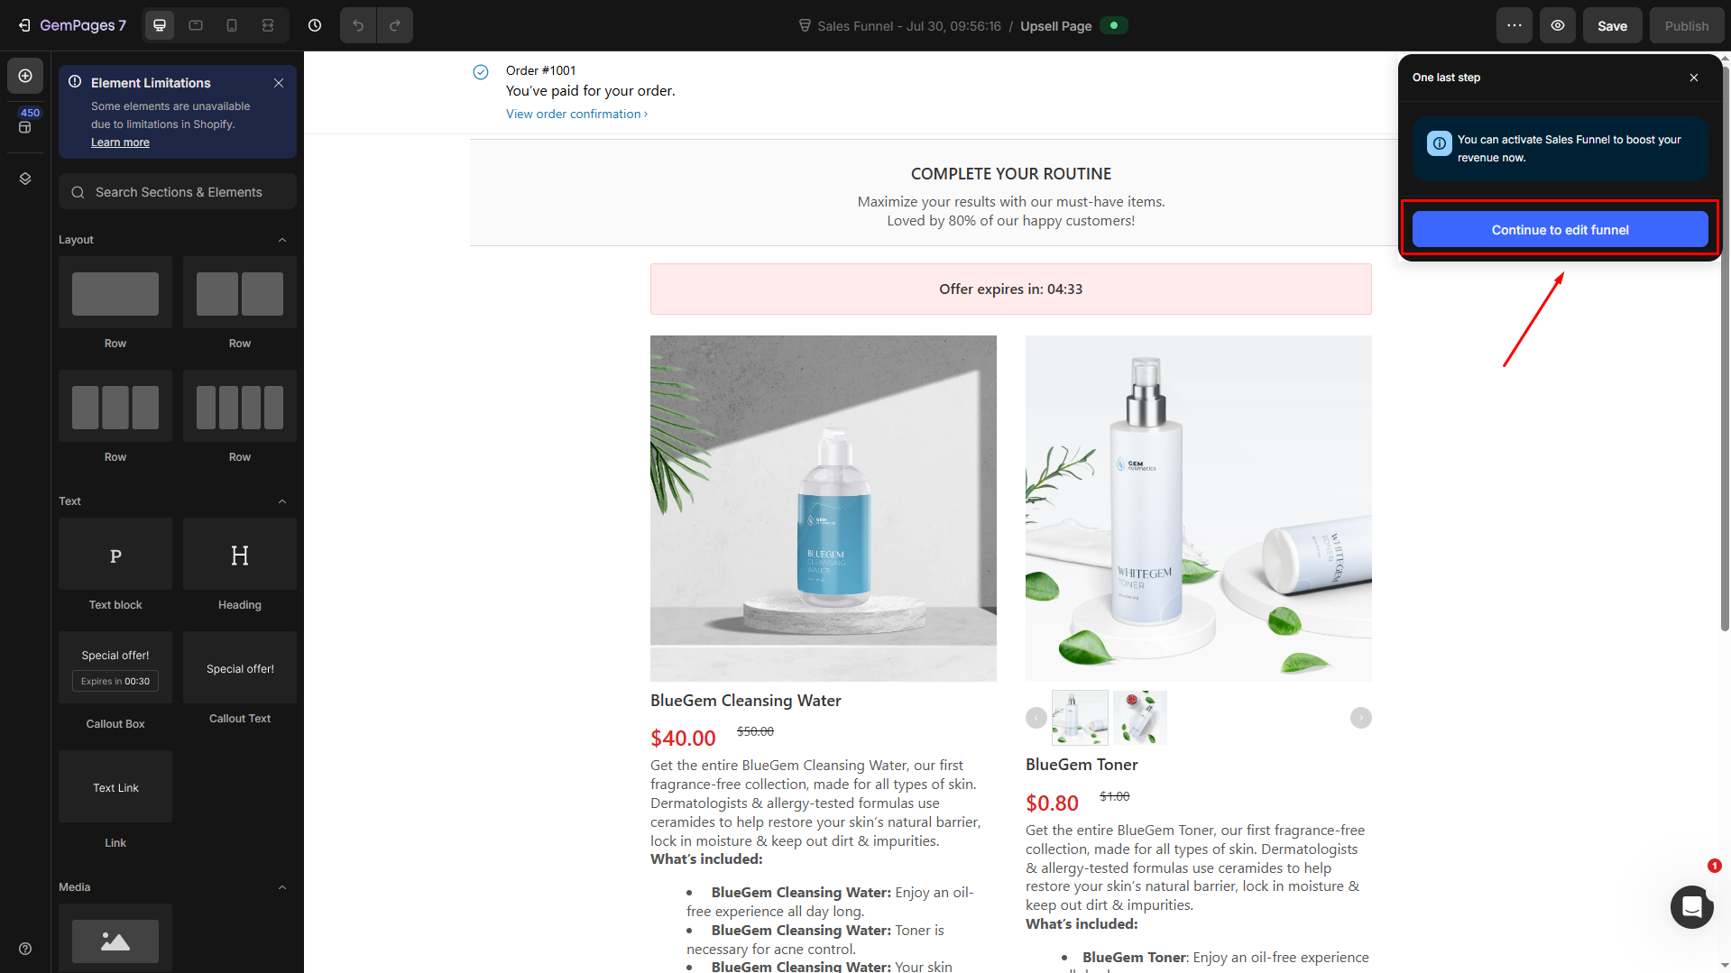Image resolution: width=1731 pixels, height=973 pixels.
Task: Collapse the Layout section
Action: point(282,240)
